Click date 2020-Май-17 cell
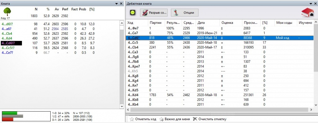Image resolution: width=318 pixels, height=123 pixels. pos(207,47)
